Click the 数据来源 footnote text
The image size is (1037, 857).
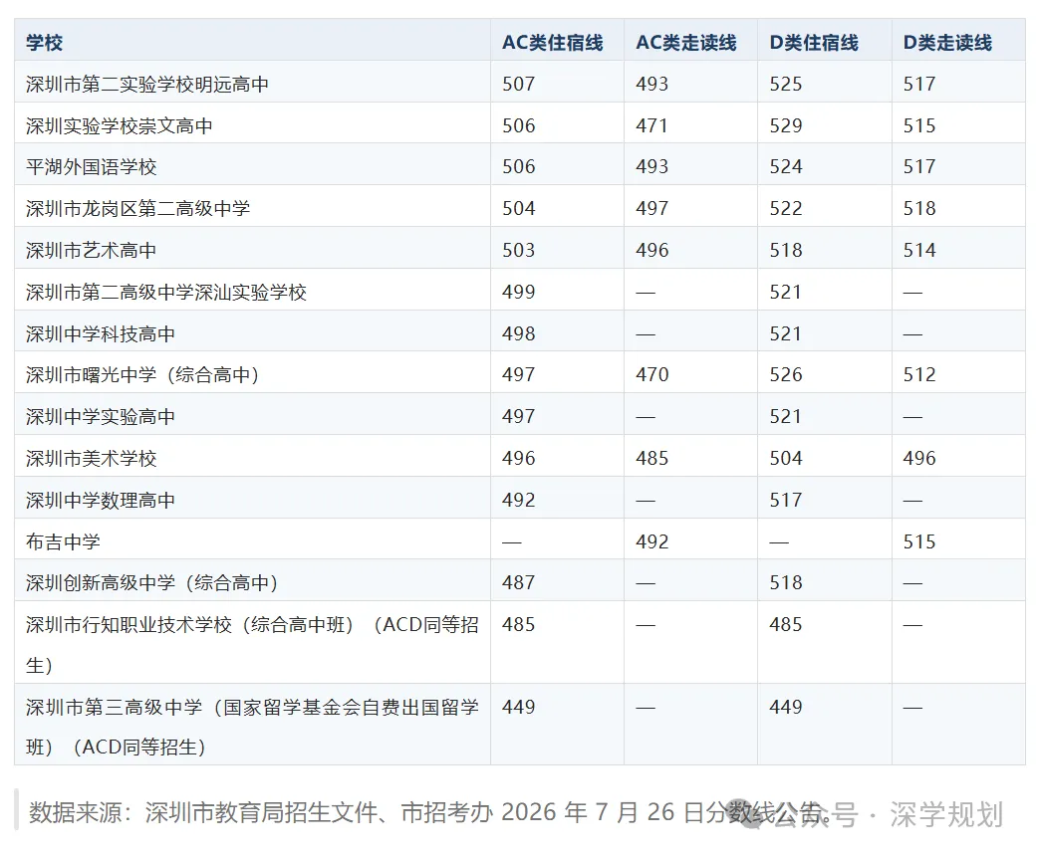coord(428,812)
